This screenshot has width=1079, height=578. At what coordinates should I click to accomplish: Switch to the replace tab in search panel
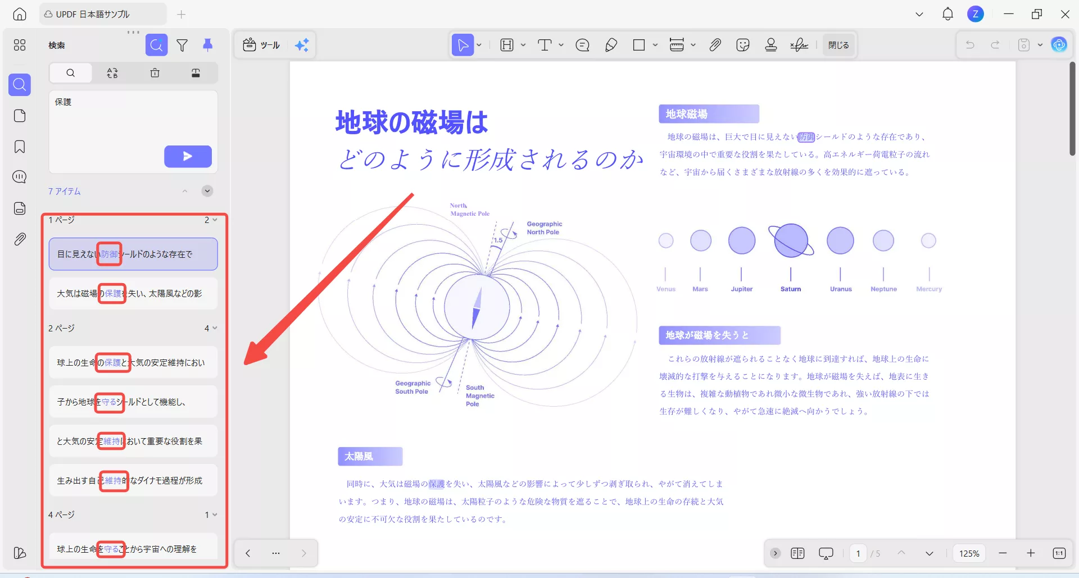(112, 72)
